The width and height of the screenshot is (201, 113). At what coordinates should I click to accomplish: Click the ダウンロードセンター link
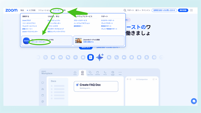[x=39, y=42]
